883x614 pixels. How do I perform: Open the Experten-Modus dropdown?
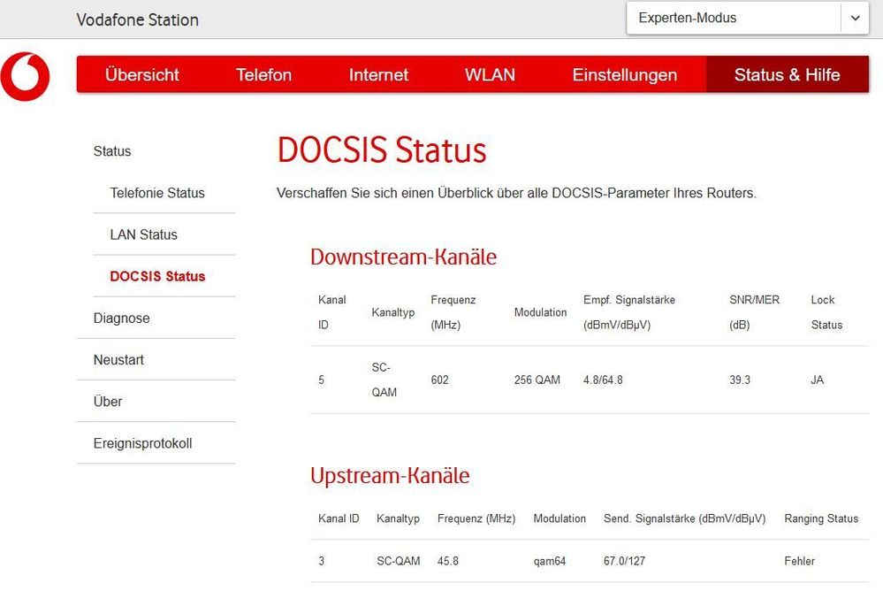tap(747, 18)
